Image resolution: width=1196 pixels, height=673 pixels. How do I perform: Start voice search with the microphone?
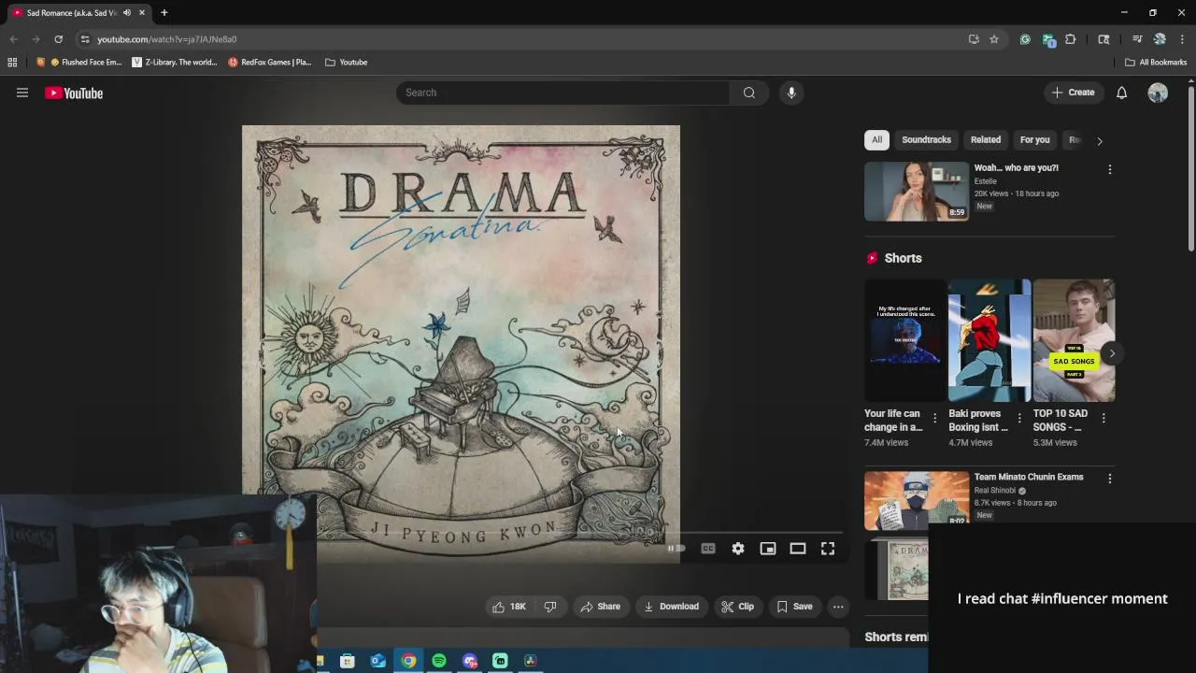791,93
